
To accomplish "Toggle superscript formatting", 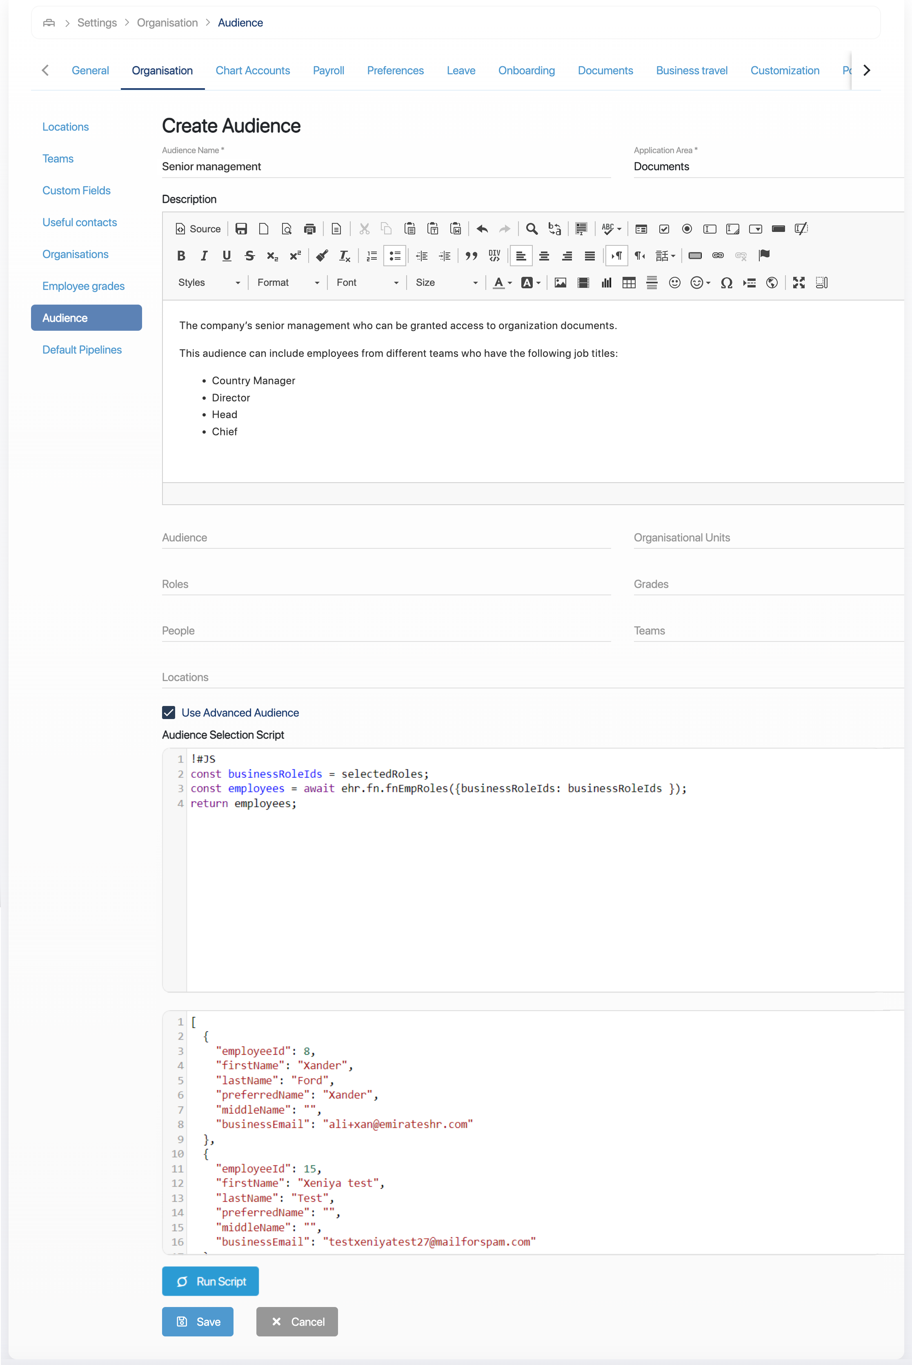I will coord(296,255).
